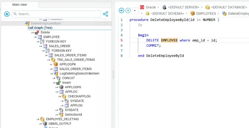Click EMPLOYEES breadcrumb text
The height and width of the screenshot is (128, 249).
[x=206, y=13]
